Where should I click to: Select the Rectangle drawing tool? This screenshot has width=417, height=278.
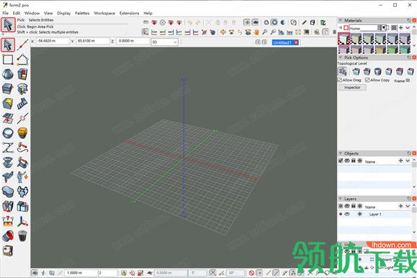(x=8, y=60)
